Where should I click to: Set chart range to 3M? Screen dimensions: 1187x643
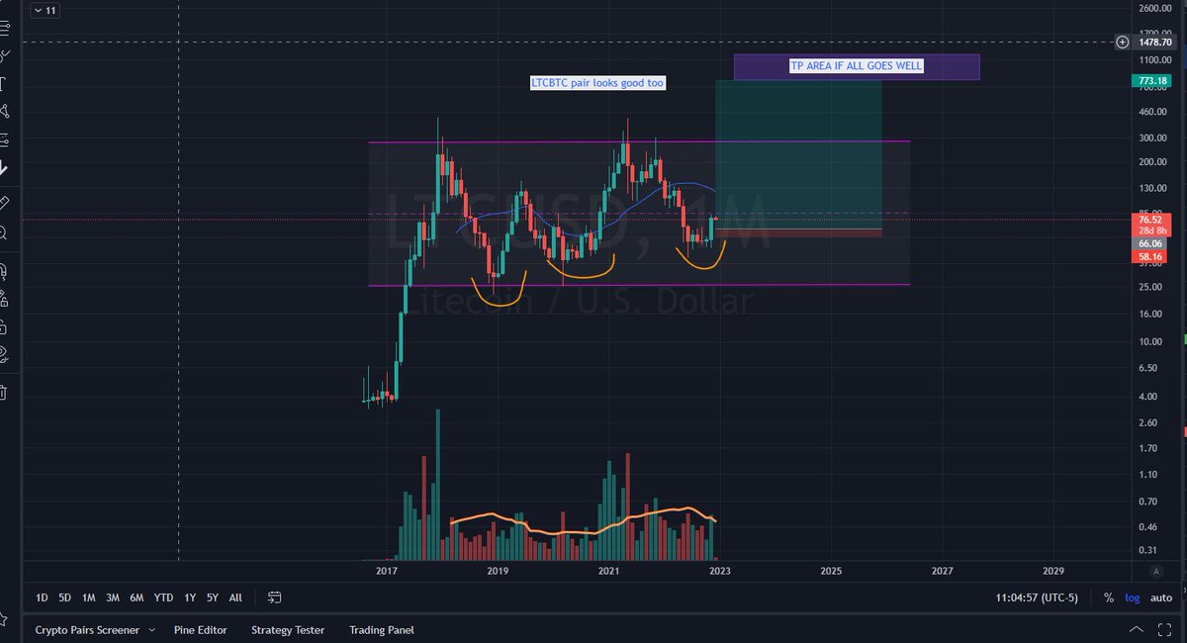point(113,597)
